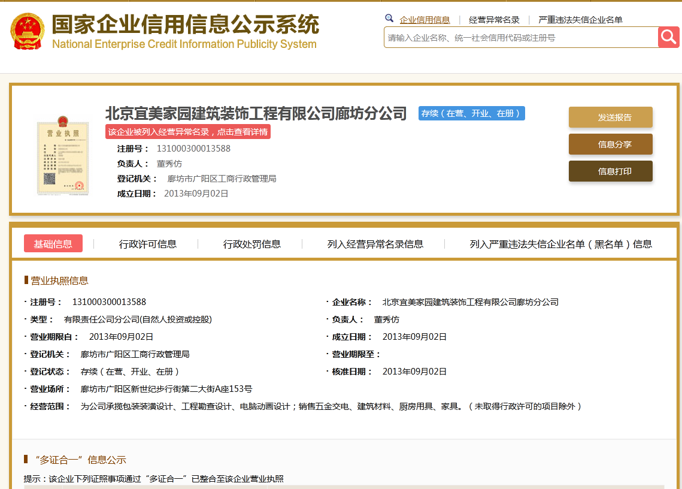
Task: Select the 严重违法失信企业名单 search option
Action: click(x=580, y=20)
